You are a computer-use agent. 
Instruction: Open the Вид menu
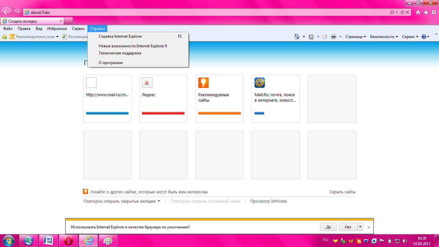pos(39,29)
